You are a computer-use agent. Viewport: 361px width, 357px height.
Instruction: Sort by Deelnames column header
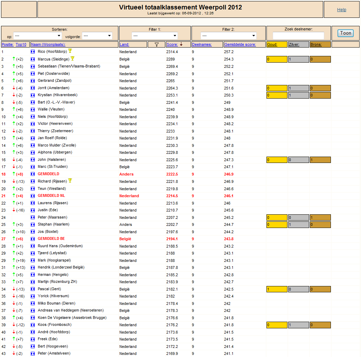(x=202, y=45)
